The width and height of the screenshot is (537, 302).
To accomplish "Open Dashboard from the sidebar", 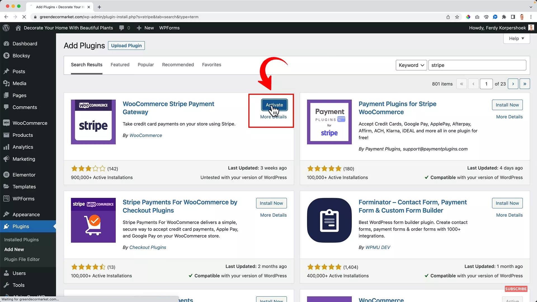I will point(25,44).
